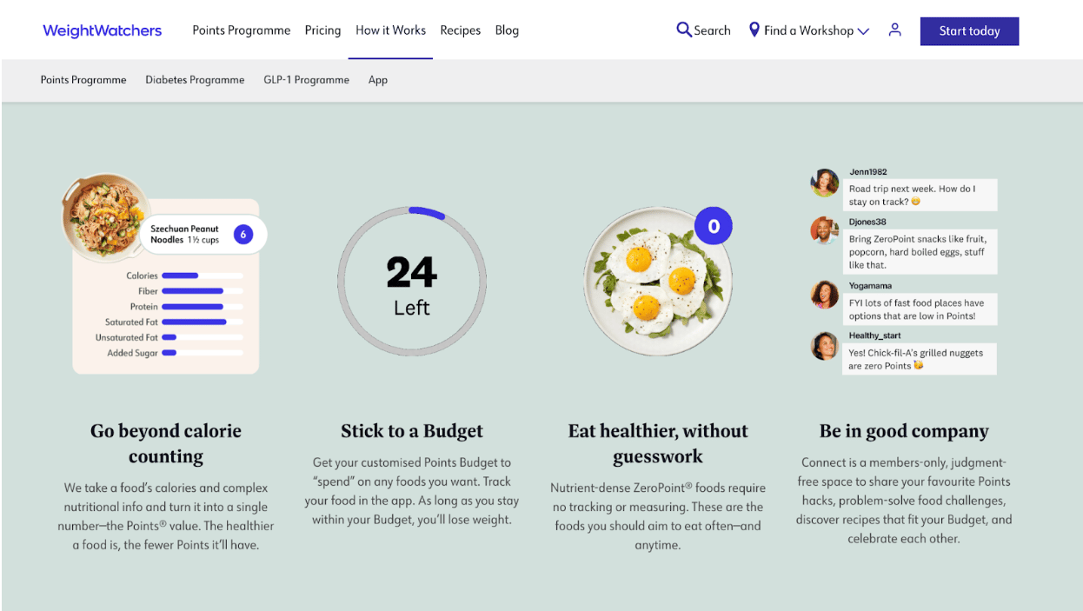Select the Diabetes Programme tab
This screenshot has height=611, width=1083.
[195, 80]
